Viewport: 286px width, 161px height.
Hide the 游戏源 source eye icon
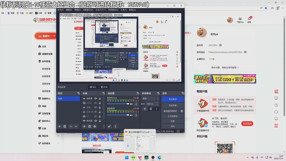click(95, 121)
